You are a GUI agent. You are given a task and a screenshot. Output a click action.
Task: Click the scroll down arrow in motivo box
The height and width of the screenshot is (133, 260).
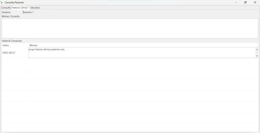(257, 56)
